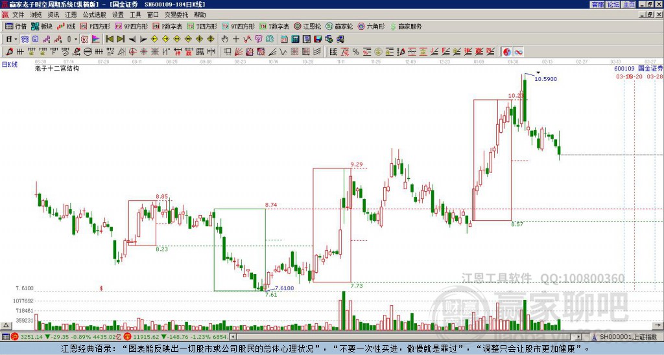Screen dimensions: 664x355
Task: Click the 节 solar-term icon
Action: pyautogui.click(x=258, y=39)
